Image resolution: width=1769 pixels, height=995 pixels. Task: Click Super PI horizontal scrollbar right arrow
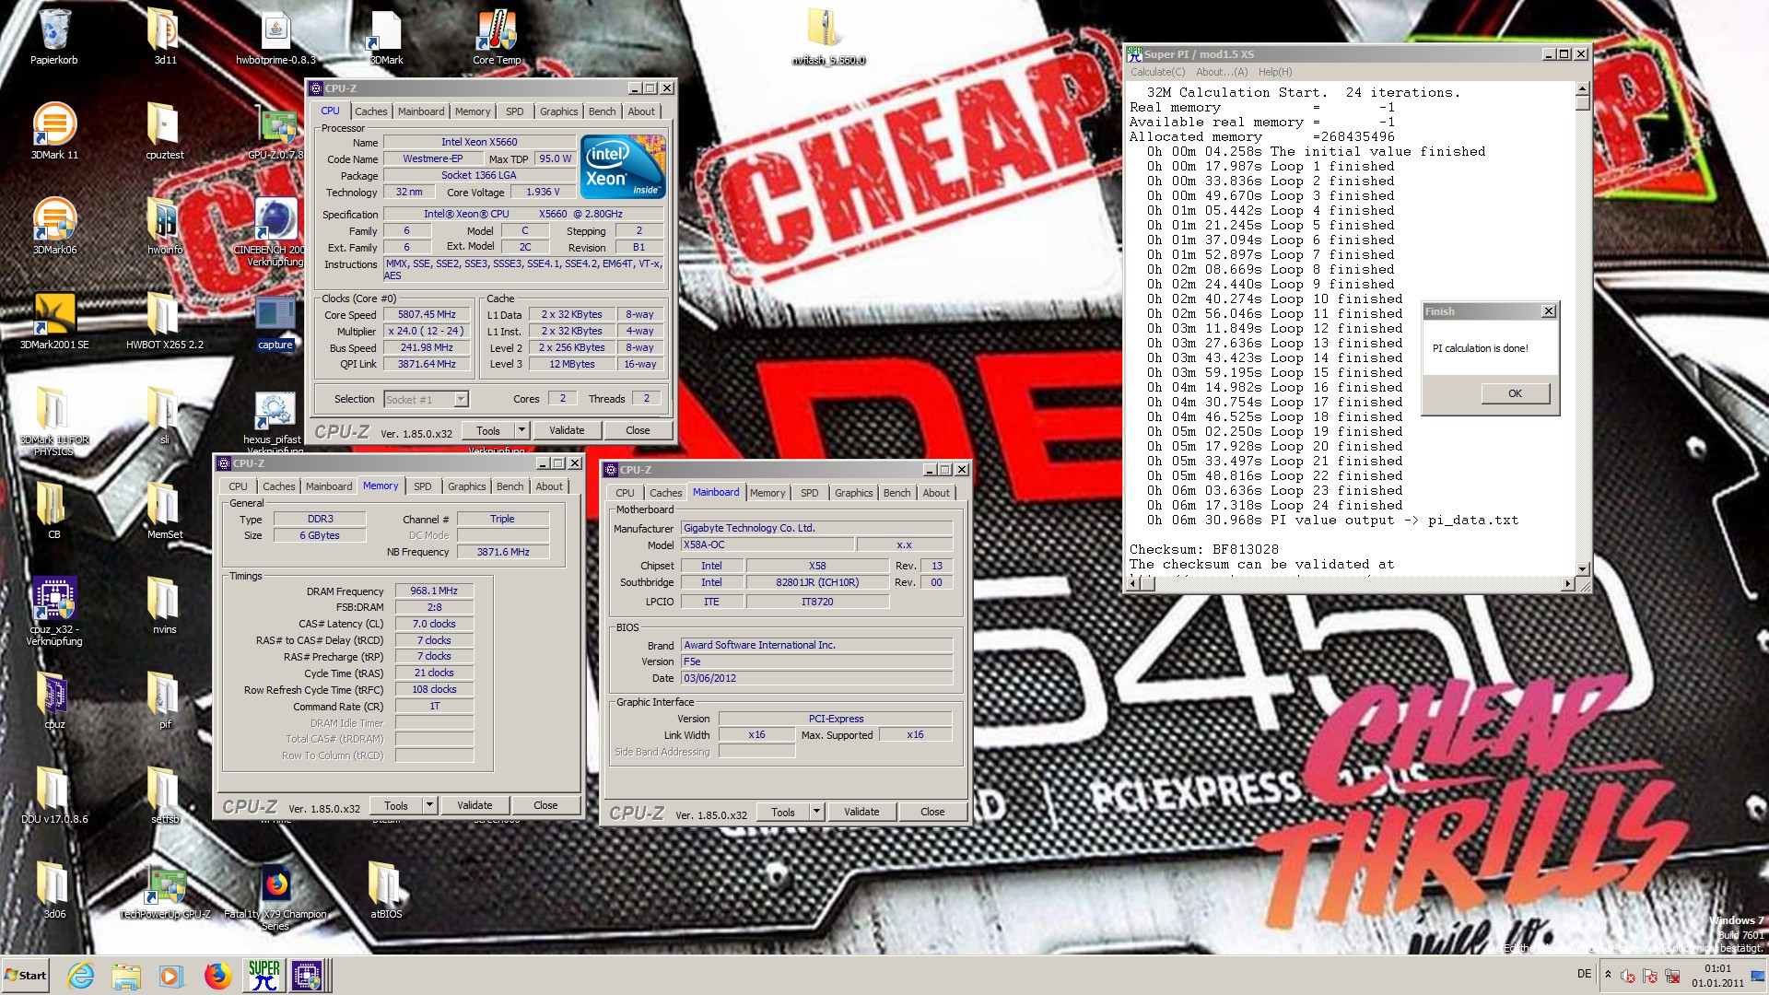tap(1568, 584)
